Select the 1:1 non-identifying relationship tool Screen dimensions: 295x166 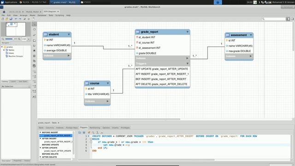(x=35, y=72)
